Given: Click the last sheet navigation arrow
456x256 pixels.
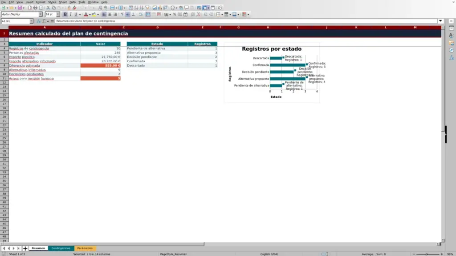Looking at the screenshot, I should click(x=18, y=248).
